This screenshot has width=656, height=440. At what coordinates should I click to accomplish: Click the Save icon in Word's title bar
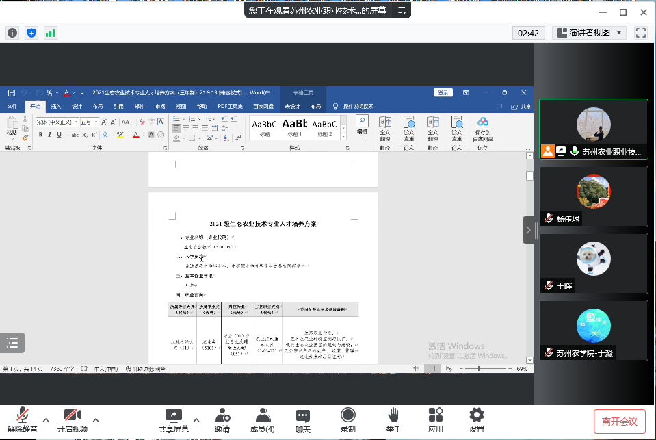click(x=12, y=93)
